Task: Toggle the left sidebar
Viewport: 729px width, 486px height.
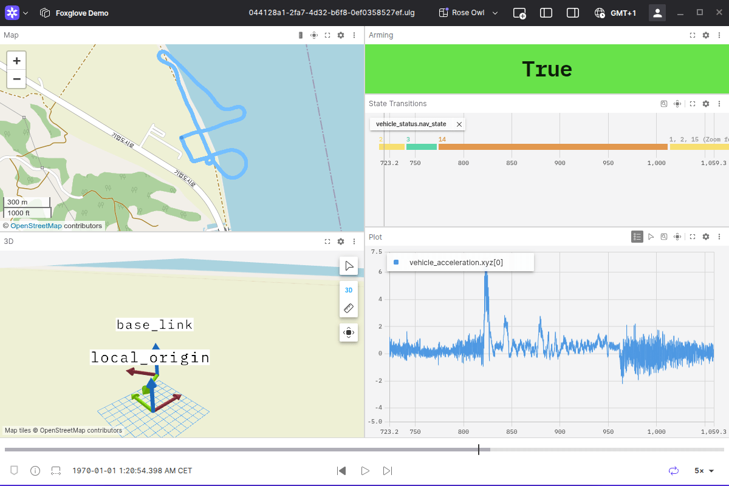Action: (546, 13)
